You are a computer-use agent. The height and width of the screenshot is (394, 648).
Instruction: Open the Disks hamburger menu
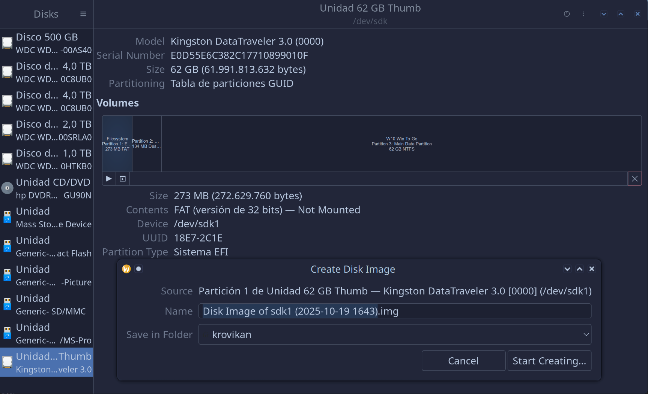(x=83, y=14)
